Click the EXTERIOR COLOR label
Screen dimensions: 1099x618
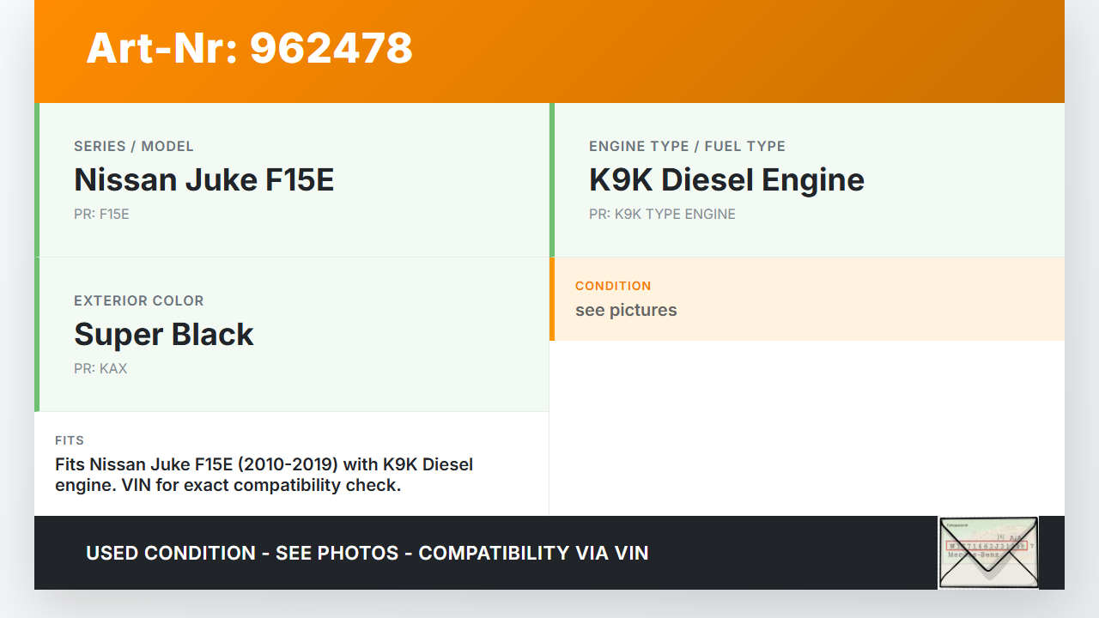click(x=139, y=301)
